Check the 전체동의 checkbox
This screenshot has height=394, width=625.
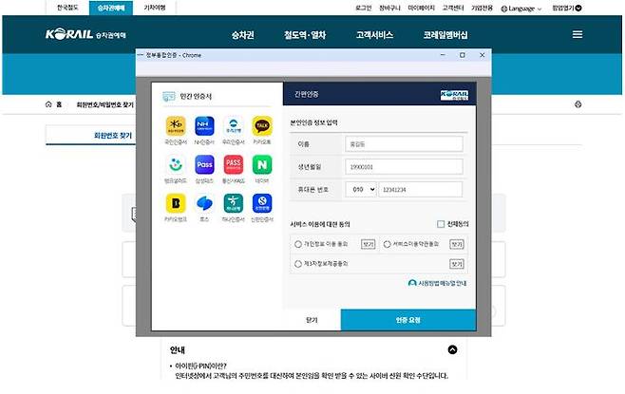(x=441, y=224)
